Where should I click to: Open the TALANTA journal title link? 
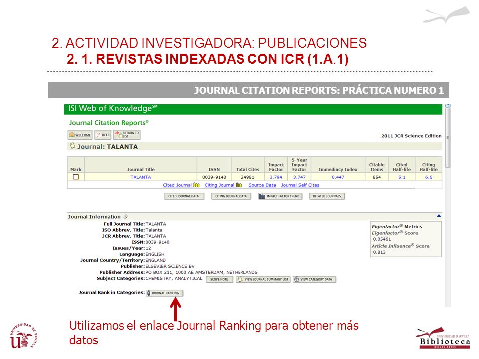point(141,177)
